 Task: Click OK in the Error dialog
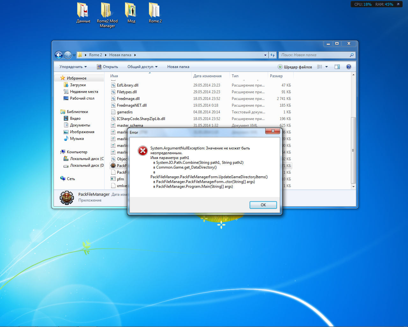[263, 205]
